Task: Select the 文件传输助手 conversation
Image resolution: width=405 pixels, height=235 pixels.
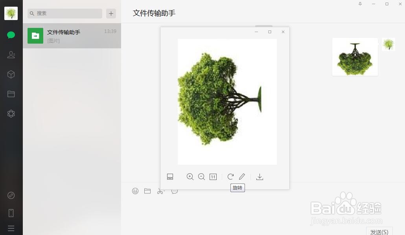Action: [72, 36]
